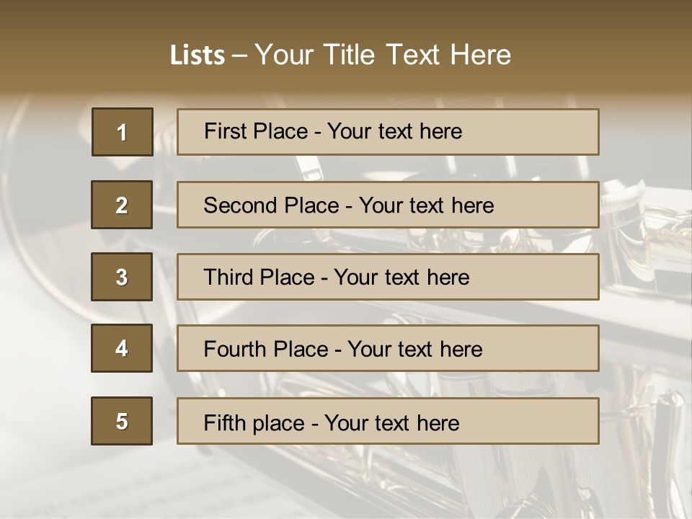Click 'Your text here' in the First Place bar
The height and width of the screenshot is (519, 692).
pos(394,131)
